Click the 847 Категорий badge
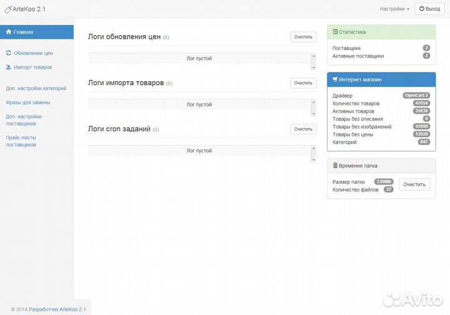Viewport: 450px width, 315px height. pyautogui.click(x=424, y=142)
